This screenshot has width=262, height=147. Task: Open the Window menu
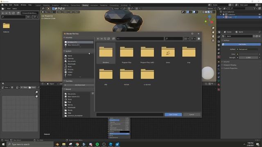(x=23, y=5)
